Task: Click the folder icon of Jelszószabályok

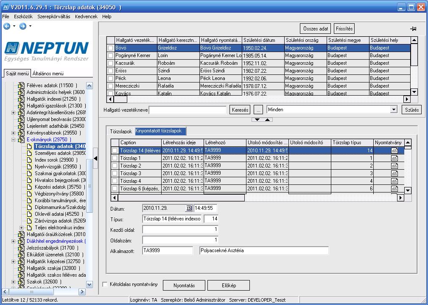Action: point(21,248)
